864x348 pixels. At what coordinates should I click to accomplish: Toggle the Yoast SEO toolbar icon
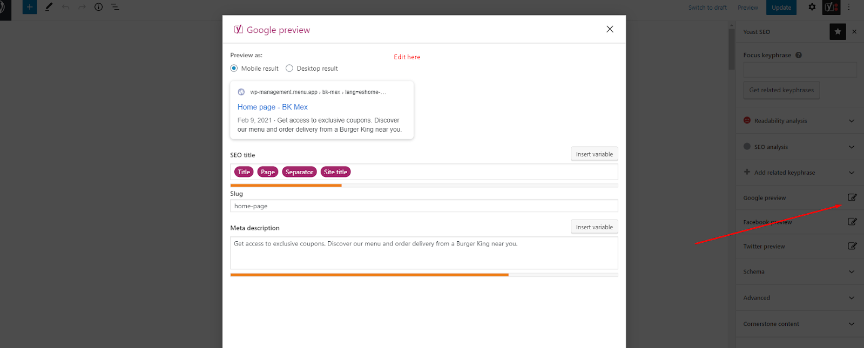[x=831, y=7]
